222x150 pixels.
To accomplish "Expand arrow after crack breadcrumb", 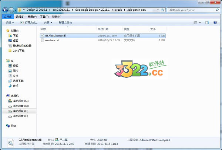I will click(125, 10).
